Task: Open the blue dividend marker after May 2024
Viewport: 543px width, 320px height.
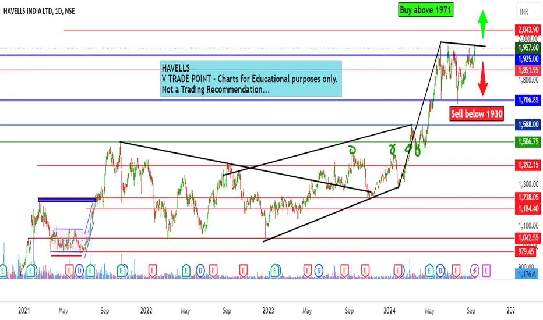Action: (440, 270)
